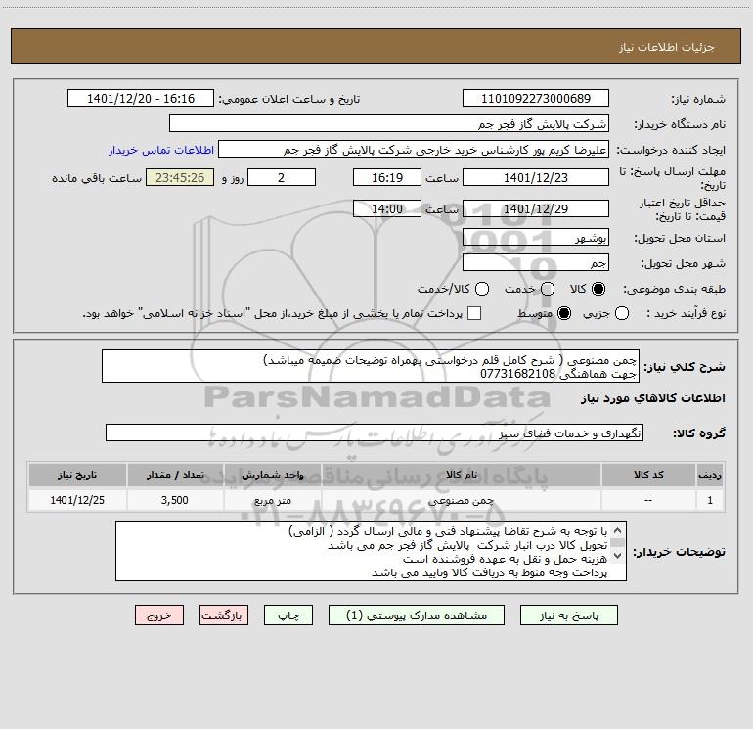Click the 'ردیف' column header

click(x=710, y=475)
